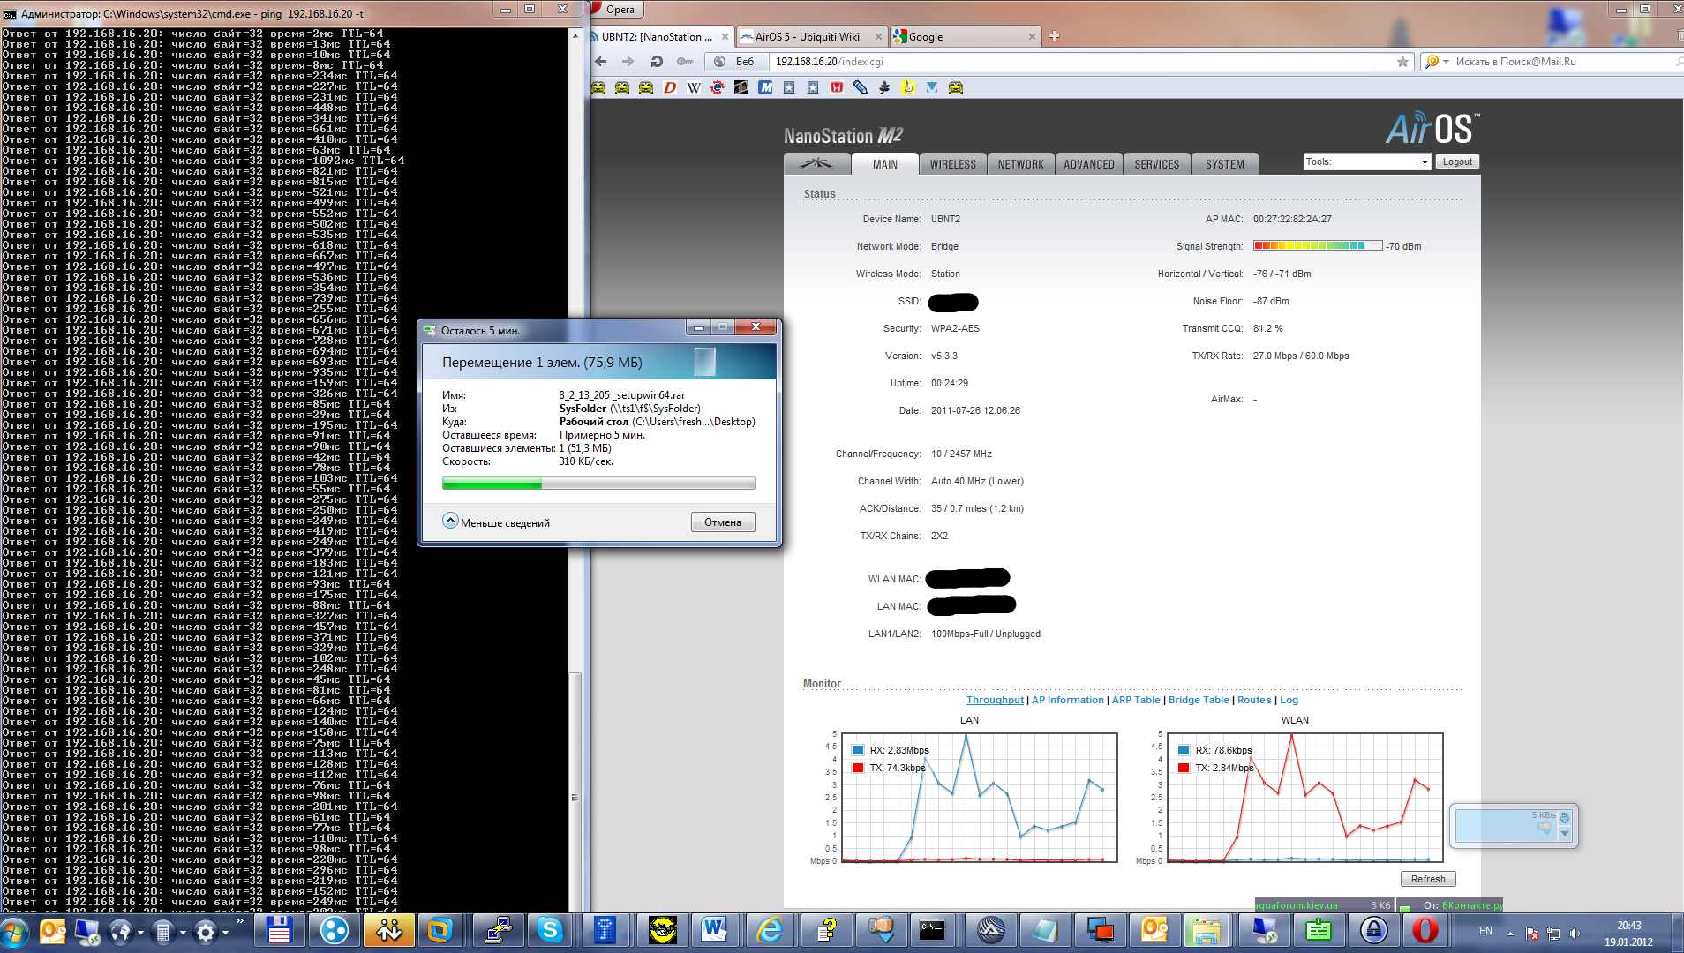Show hidden tray icons arrow

[1510, 933]
